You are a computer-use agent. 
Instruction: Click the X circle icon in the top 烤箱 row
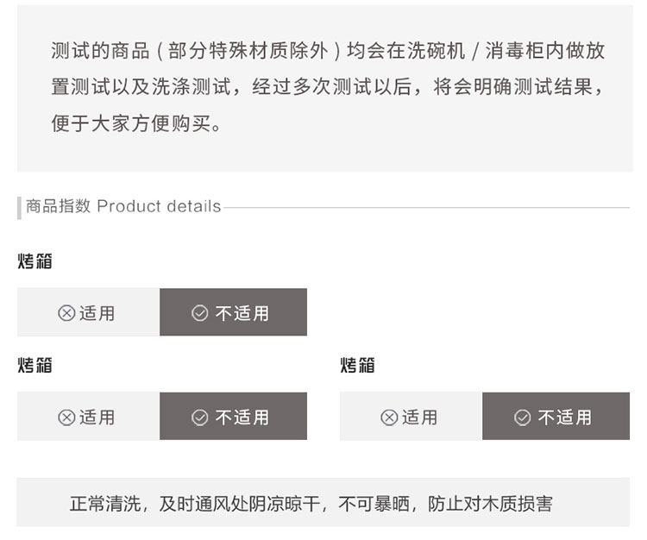(66, 313)
